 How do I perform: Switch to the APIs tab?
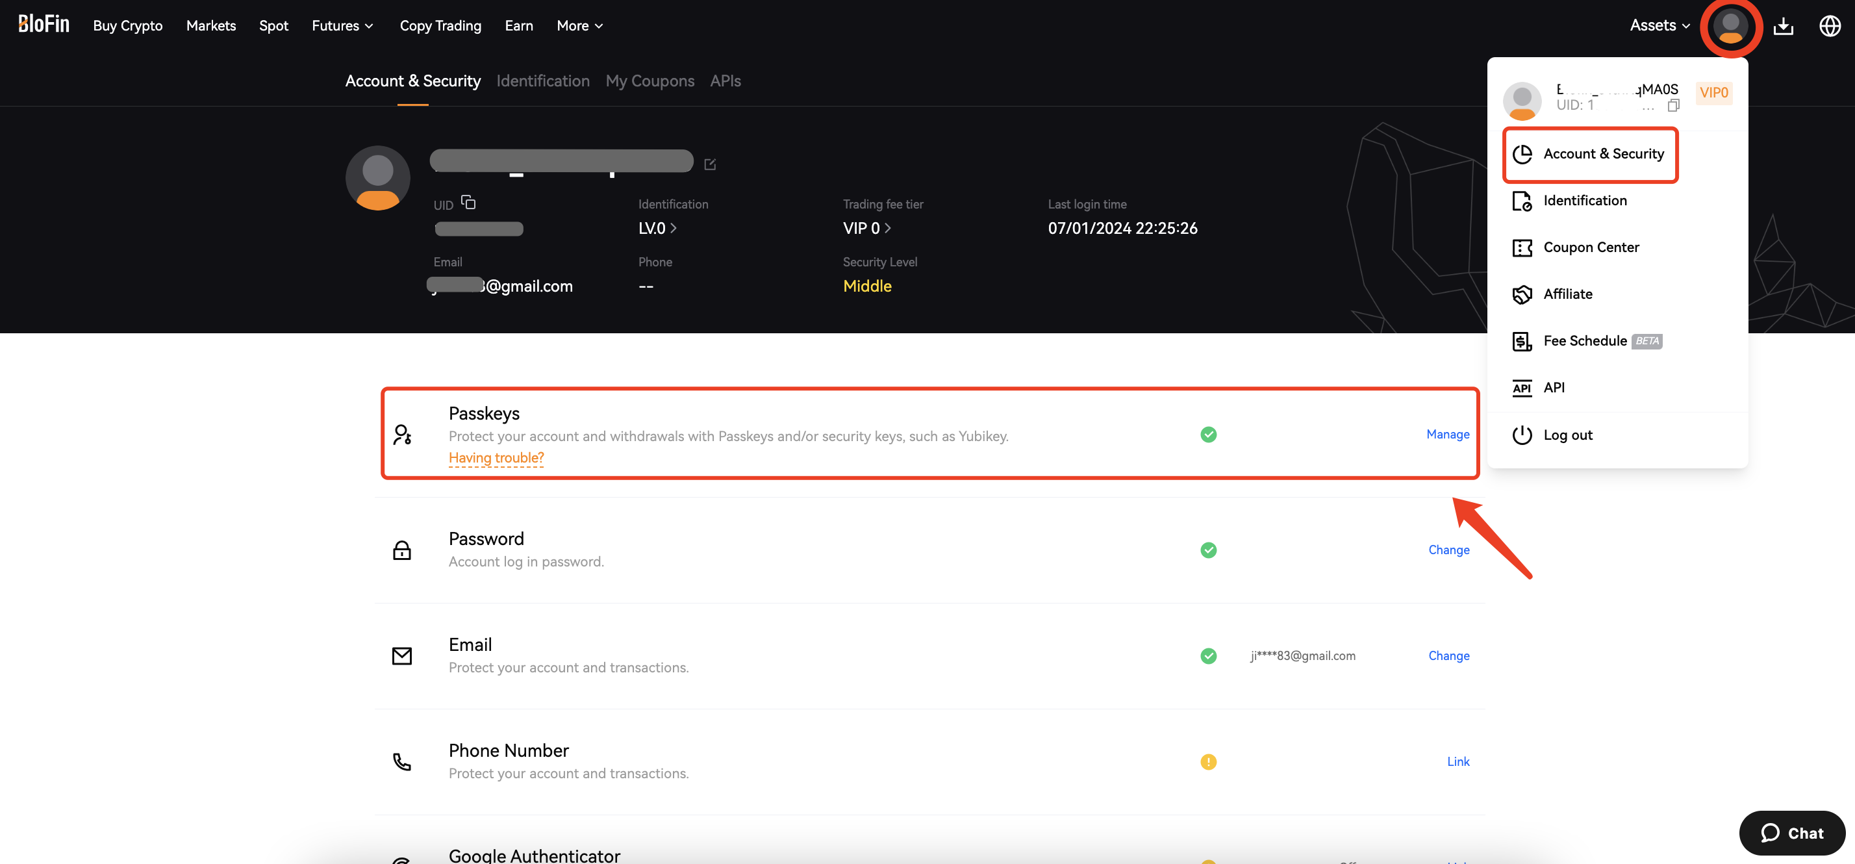(x=725, y=81)
